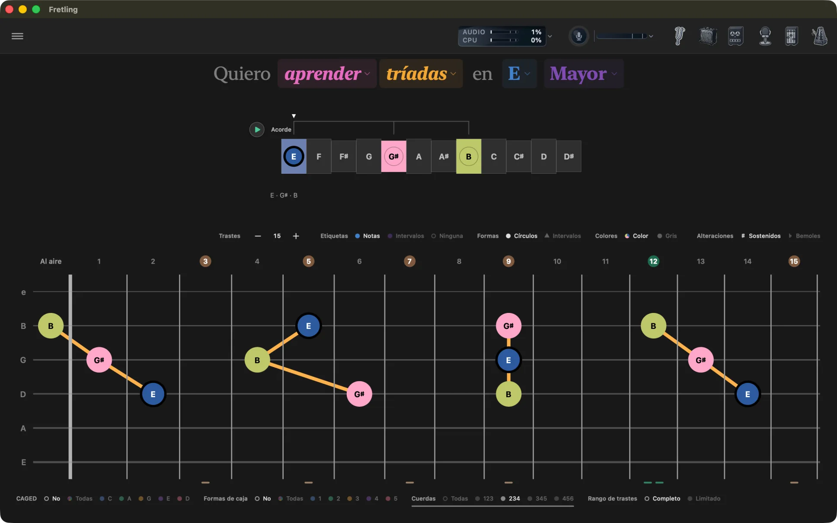This screenshot has width=837, height=523.
Task: Toggle the round microphone input button
Action: 578,36
